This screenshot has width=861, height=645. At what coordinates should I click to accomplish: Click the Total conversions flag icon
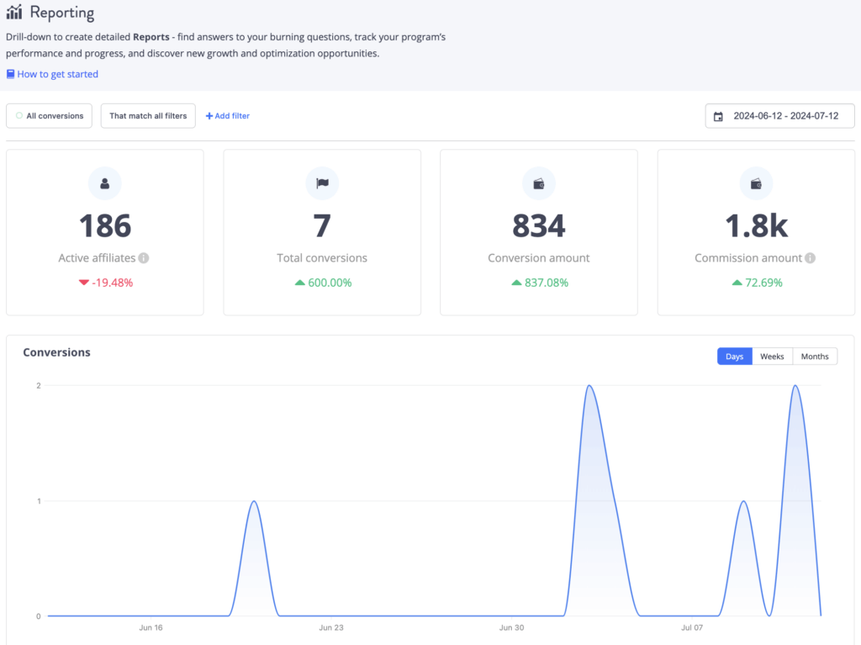tap(322, 183)
